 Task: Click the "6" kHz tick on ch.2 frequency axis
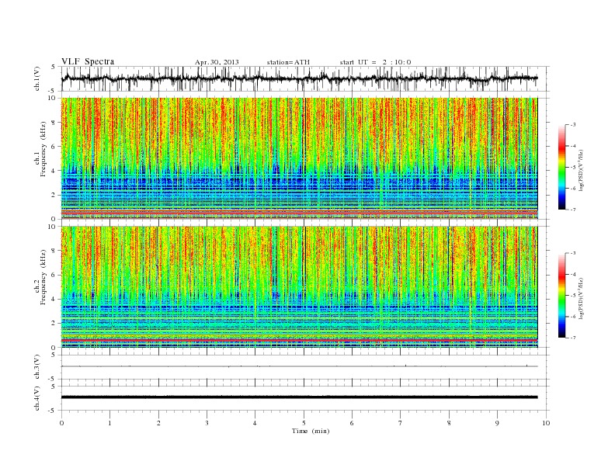point(54,275)
